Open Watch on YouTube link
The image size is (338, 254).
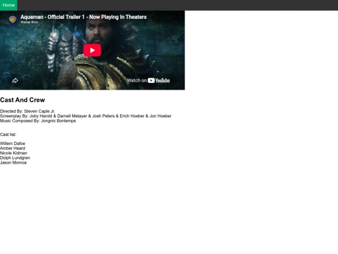pyautogui.click(x=148, y=80)
